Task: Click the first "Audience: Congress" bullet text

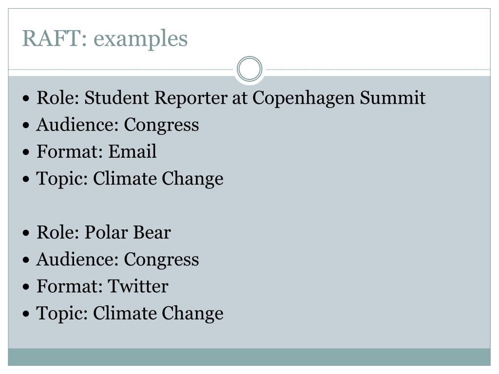Action: pos(117,125)
